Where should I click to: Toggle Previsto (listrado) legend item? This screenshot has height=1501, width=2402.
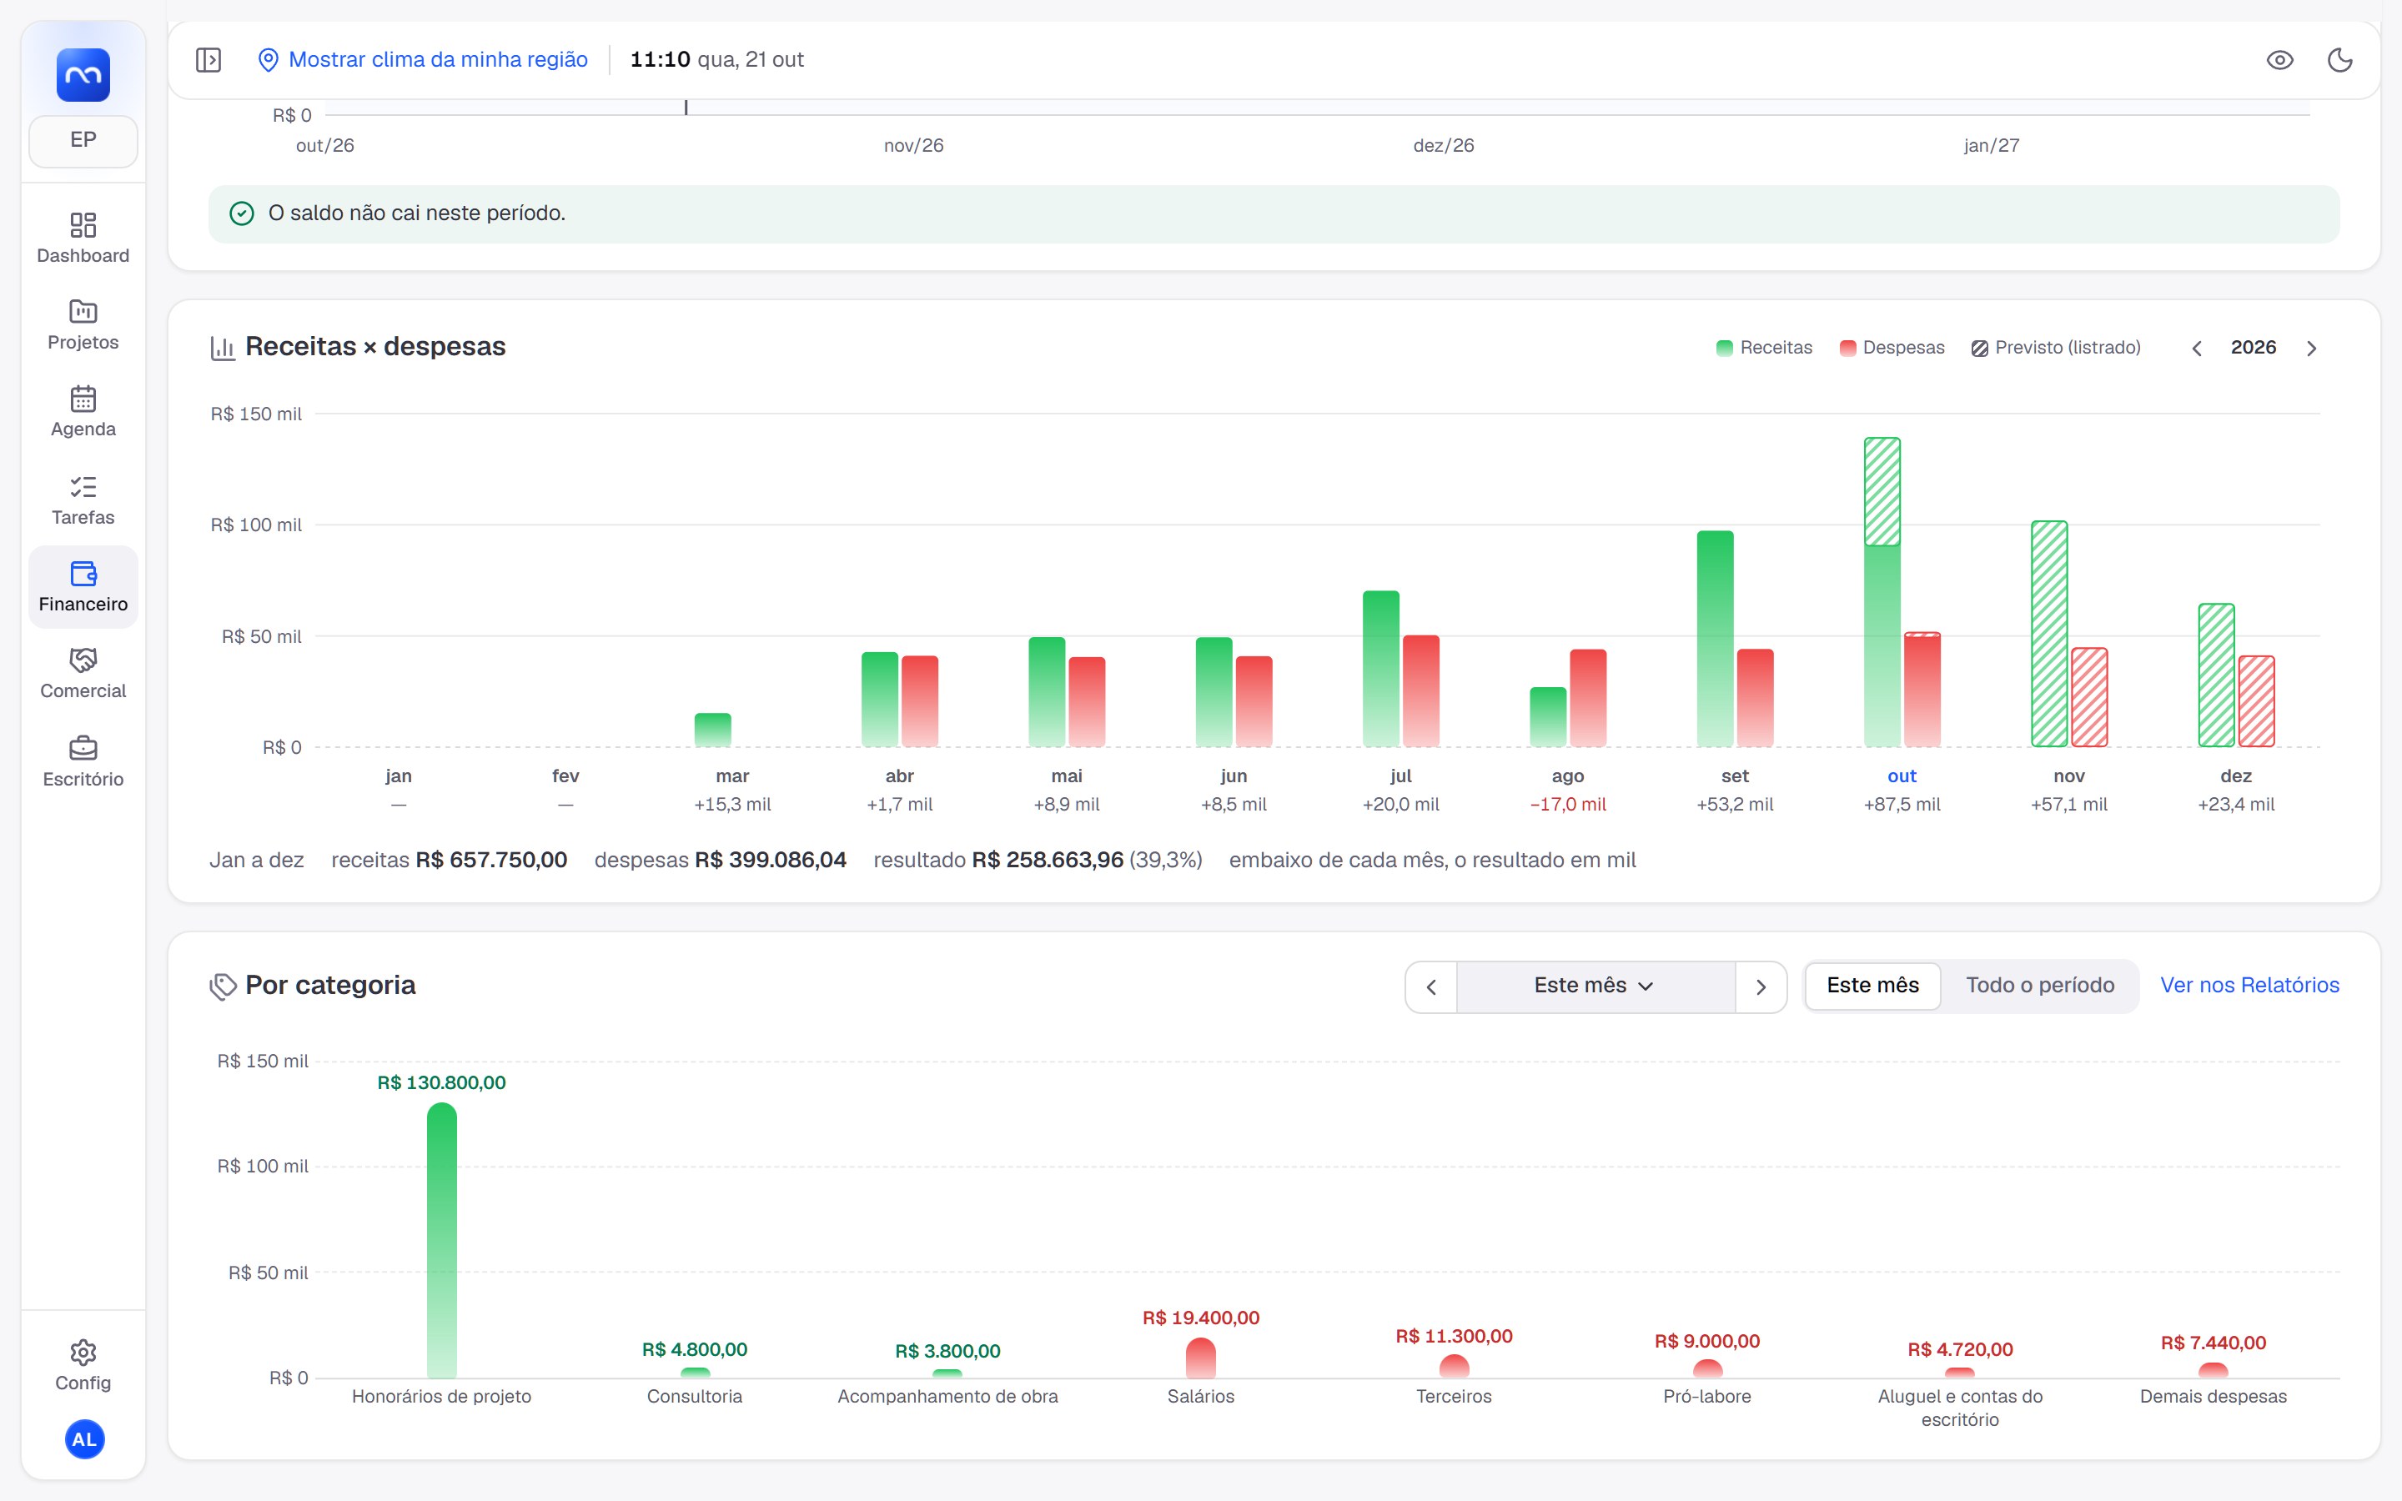2057,349
